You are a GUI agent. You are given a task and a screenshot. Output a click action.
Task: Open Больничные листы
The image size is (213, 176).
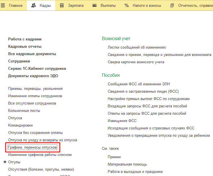pyautogui.click(x=24, y=111)
